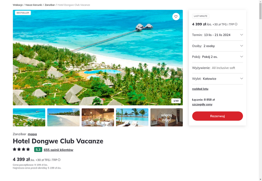Viewport: 262px width, 181px height.
Task: Select the white beach thumbnail
Action: point(63,118)
